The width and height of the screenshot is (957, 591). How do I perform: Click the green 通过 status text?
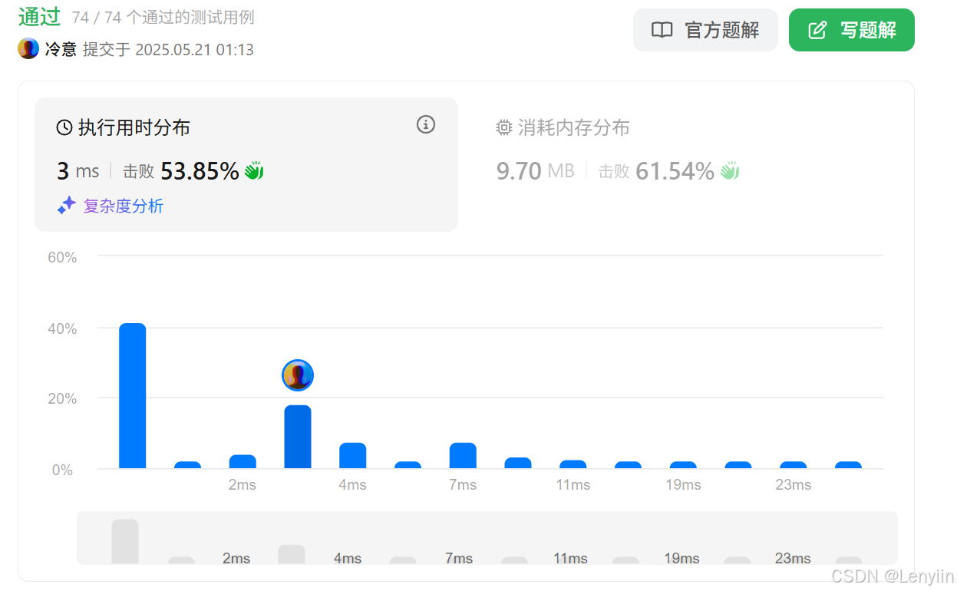[x=40, y=16]
